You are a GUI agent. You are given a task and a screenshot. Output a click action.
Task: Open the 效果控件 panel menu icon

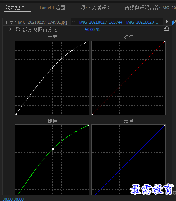coord(29,8)
